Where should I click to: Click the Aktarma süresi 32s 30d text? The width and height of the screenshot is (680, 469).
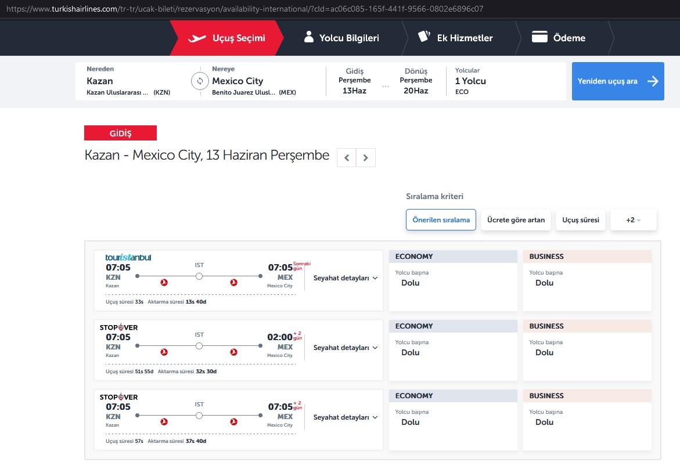pyautogui.click(x=188, y=371)
